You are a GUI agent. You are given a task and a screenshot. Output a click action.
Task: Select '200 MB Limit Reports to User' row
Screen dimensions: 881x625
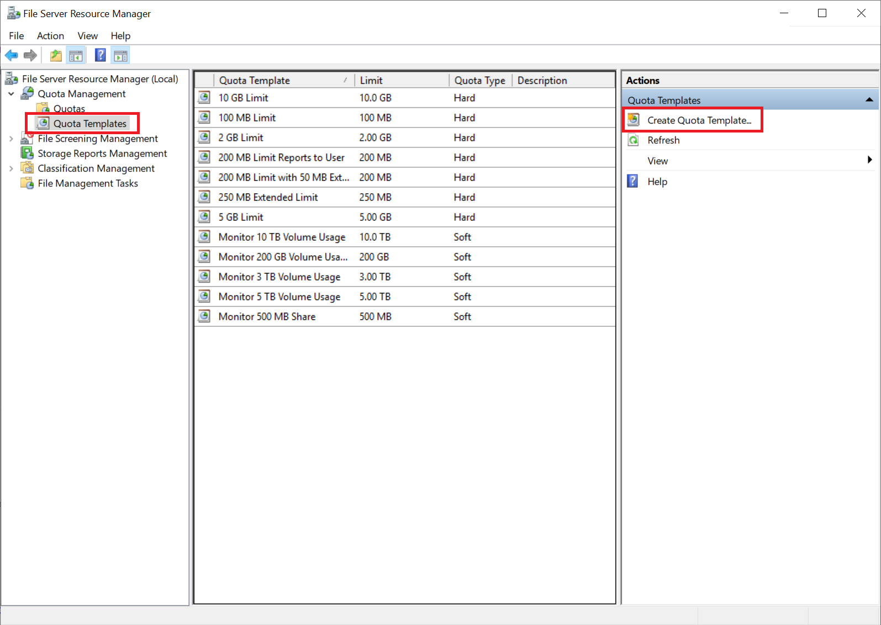(405, 157)
